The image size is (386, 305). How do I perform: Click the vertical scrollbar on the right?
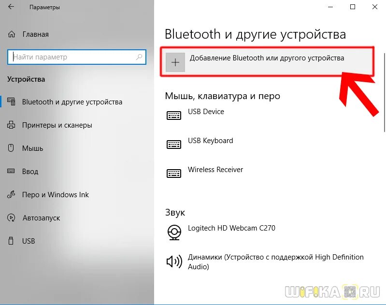click(384, 92)
